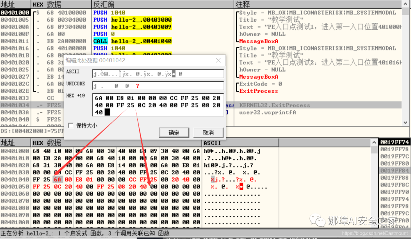Select address row 0040100A in disassembly
The width and height of the screenshot is (411, 239).
[15, 27]
